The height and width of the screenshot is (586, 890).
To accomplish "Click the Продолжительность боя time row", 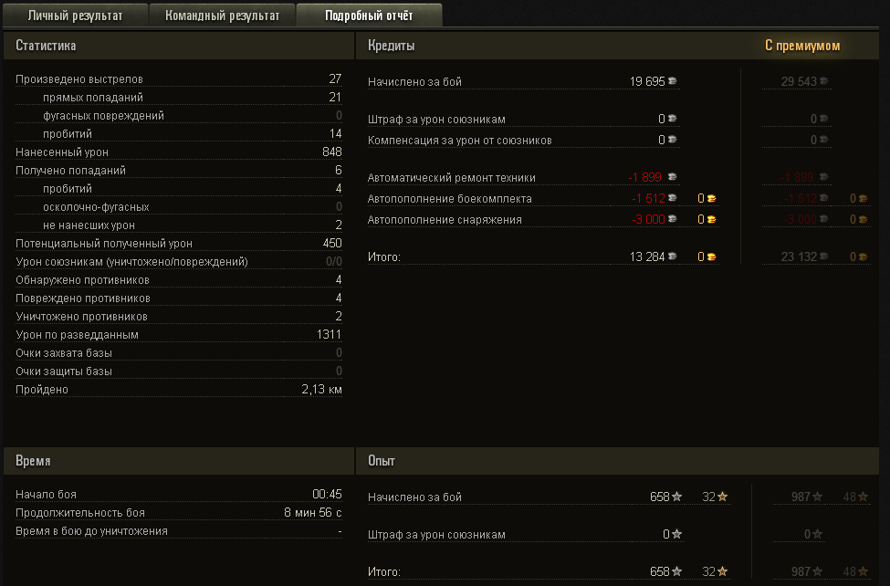I will tap(179, 512).
